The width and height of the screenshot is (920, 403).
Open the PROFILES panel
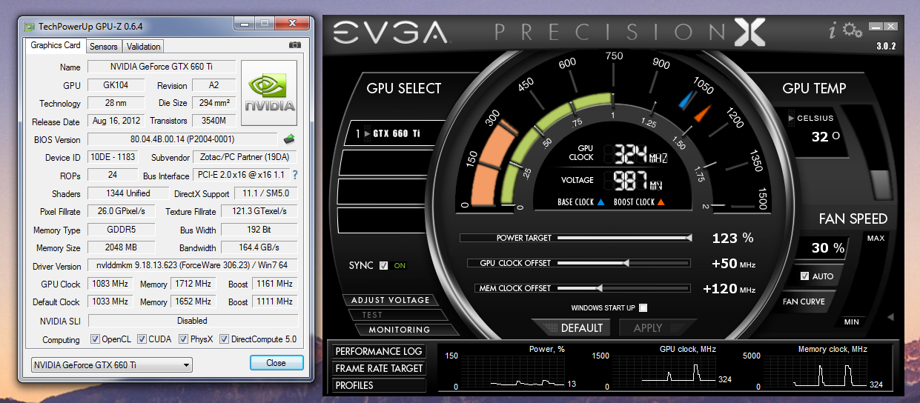[379, 385]
